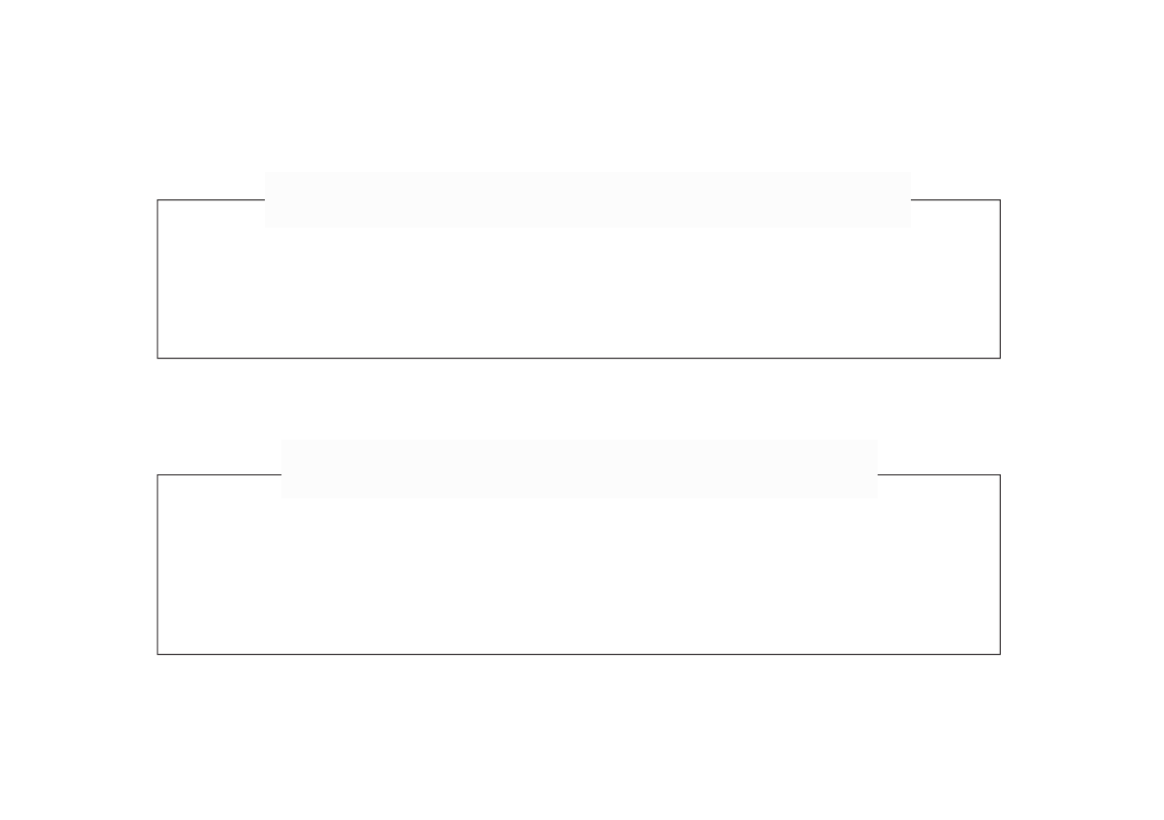
Task: Click the bottom border of the upper box
Action: click(579, 358)
